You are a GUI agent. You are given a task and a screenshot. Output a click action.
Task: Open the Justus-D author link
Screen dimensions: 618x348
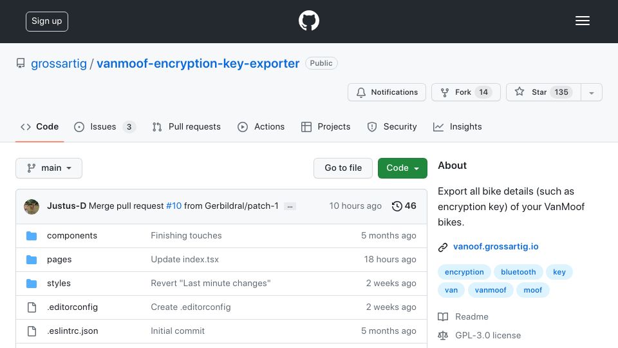click(x=66, y=206)
